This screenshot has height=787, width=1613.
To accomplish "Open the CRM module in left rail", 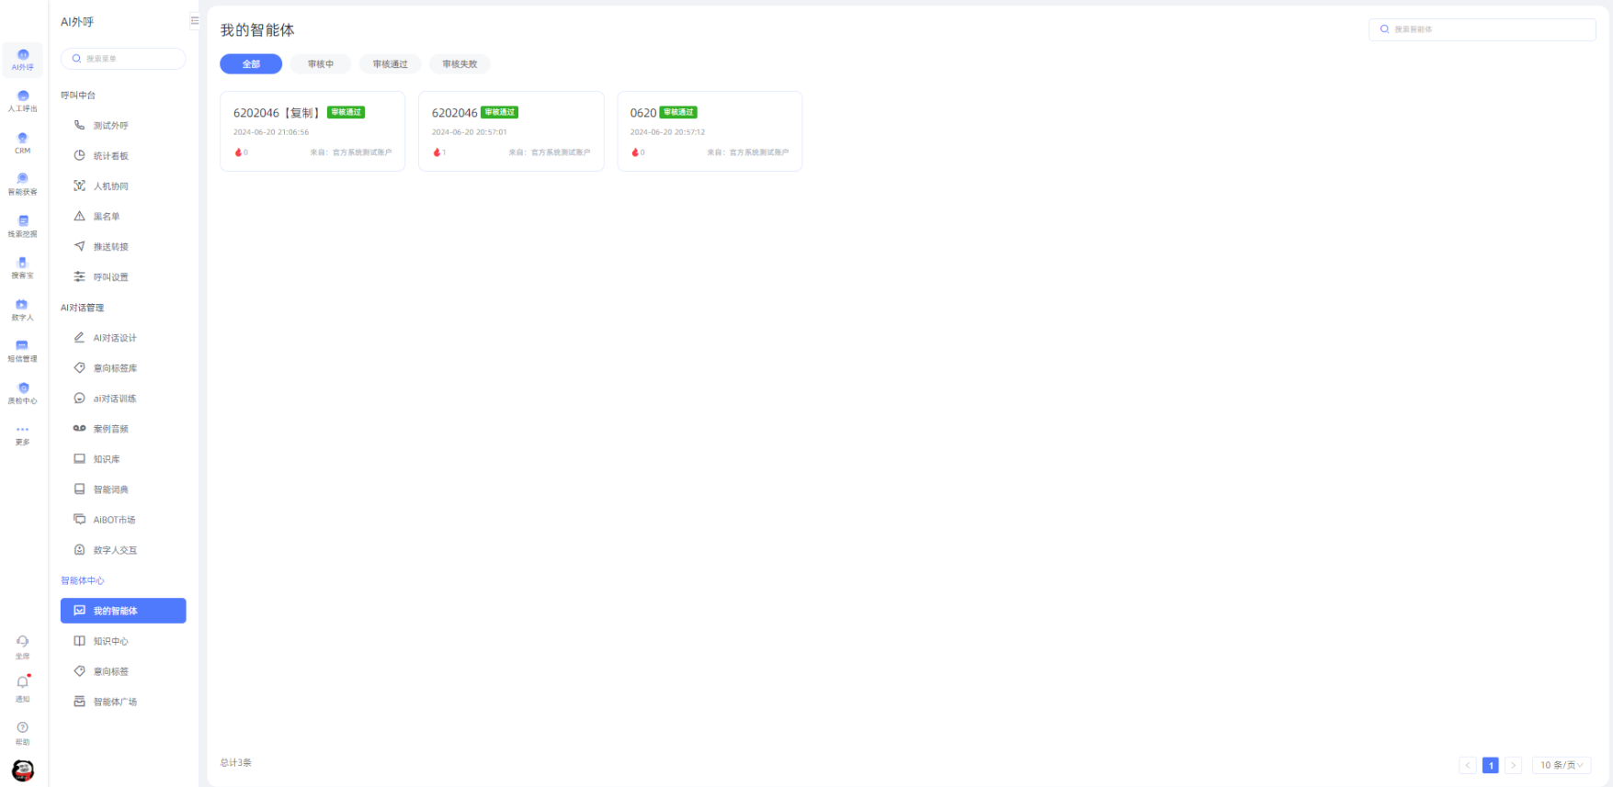I will coord(22,142).
